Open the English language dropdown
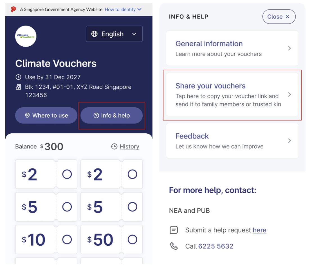Screen dimensions: 310x269 tap(114, 34)
